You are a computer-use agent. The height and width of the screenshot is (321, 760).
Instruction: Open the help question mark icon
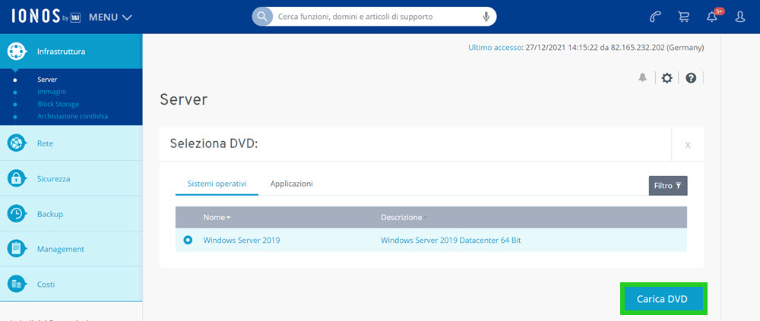691,77
